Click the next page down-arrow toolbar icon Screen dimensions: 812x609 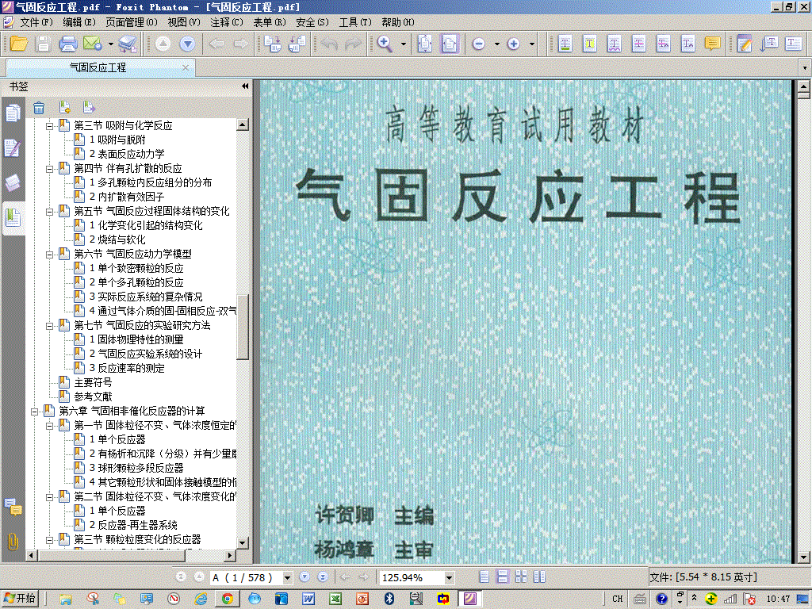click(187, 44)
